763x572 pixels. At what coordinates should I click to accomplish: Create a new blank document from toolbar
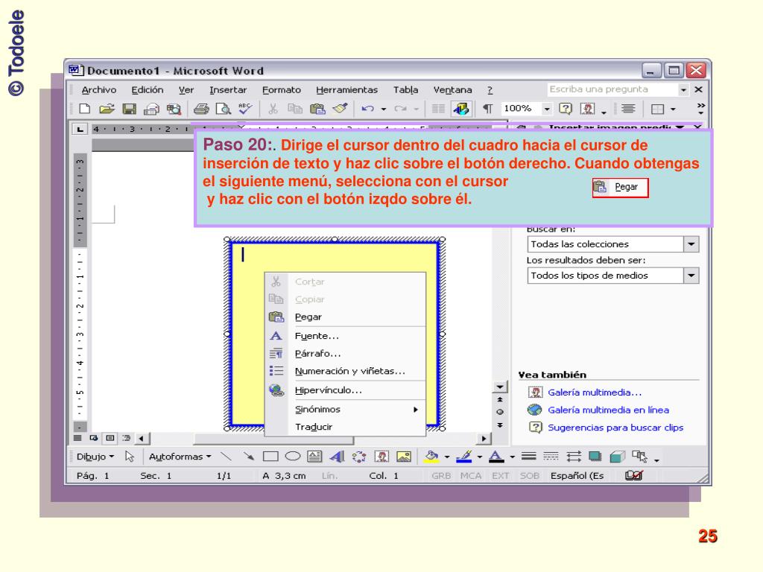point(85,109)
